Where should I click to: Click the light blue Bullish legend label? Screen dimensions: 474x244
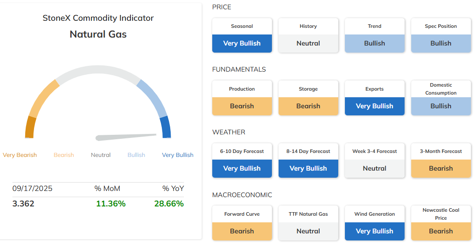(x=136, y=155)
